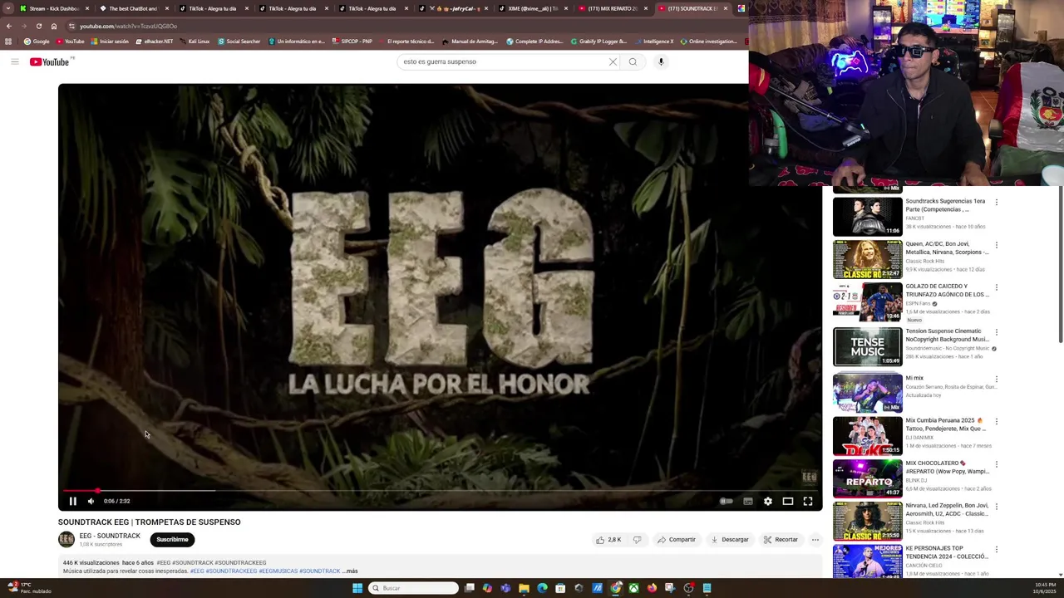This screenshot has width=1064, height=598.
Task: Open options for Tension Suspense Cinematic video
Action: tap(997, 332)
